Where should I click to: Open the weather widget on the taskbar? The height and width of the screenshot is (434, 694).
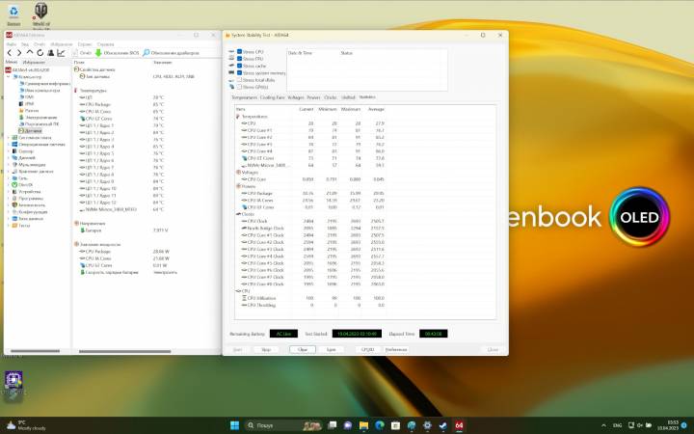click(27, 425)
